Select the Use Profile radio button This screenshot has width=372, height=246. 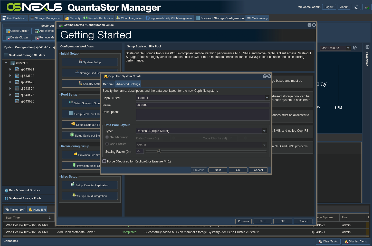coord(107,144)
